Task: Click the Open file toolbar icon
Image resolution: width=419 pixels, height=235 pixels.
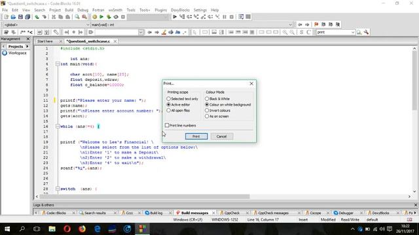Action: coord(13,17)
